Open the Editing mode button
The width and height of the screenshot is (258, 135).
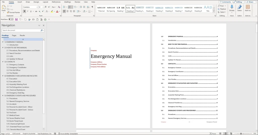point(239,2)
